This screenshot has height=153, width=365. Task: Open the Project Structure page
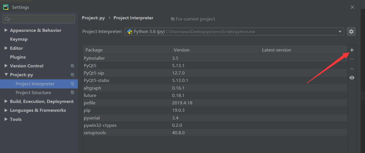click(x=33, y=93)
